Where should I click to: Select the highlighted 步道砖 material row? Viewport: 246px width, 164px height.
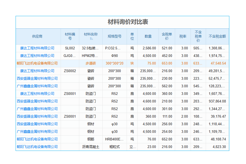tap(91, 63)
